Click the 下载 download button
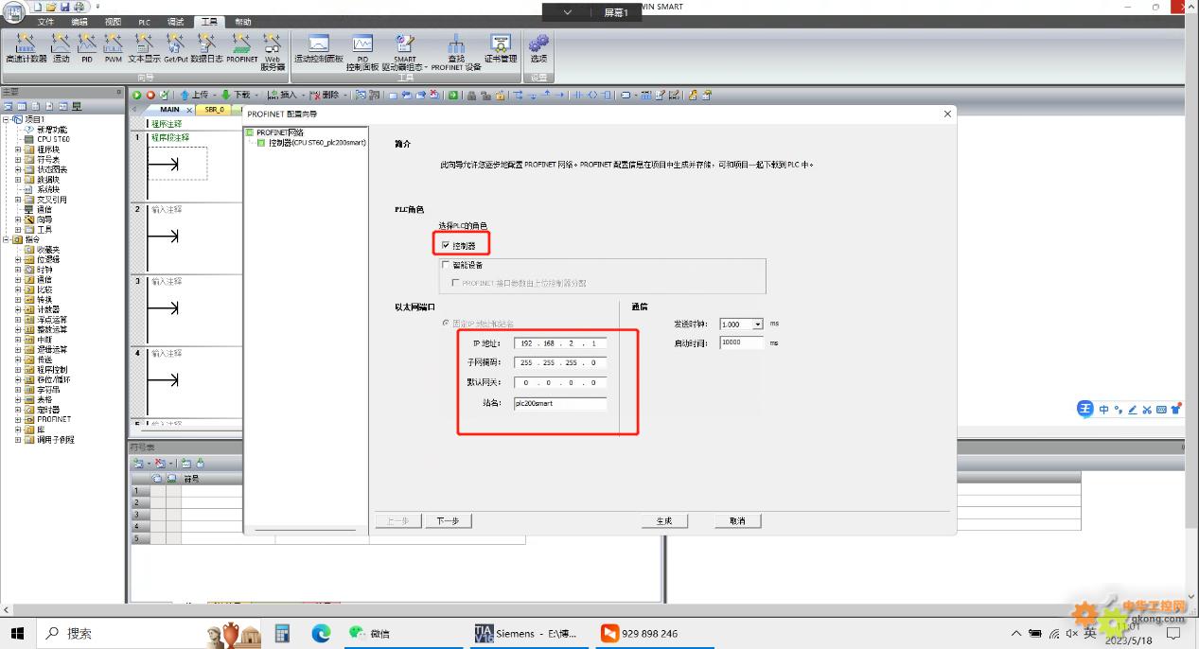Image resolution: width=1199 pixels, height=649 pixels. point(237,95)
